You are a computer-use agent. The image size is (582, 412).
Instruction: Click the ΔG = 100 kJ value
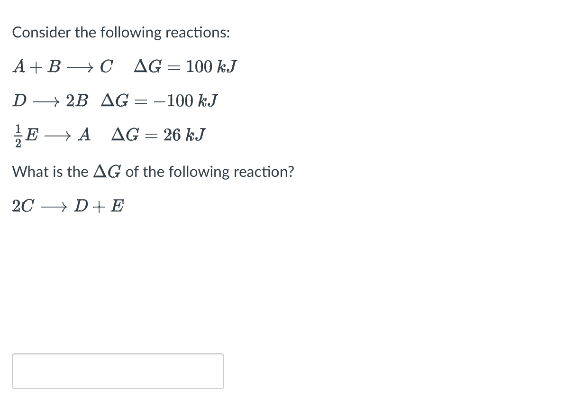pos(185,66)
